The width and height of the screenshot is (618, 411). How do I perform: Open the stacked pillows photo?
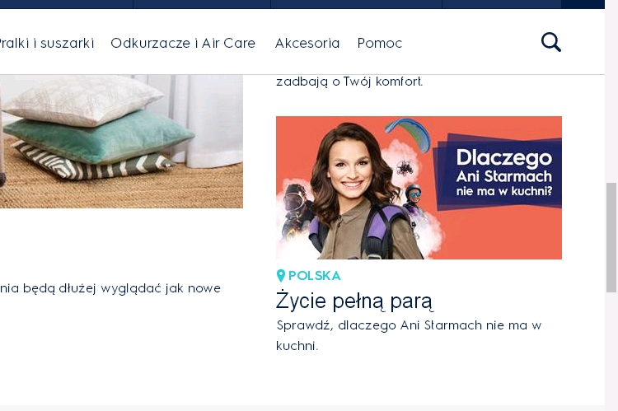click(121, 141)
